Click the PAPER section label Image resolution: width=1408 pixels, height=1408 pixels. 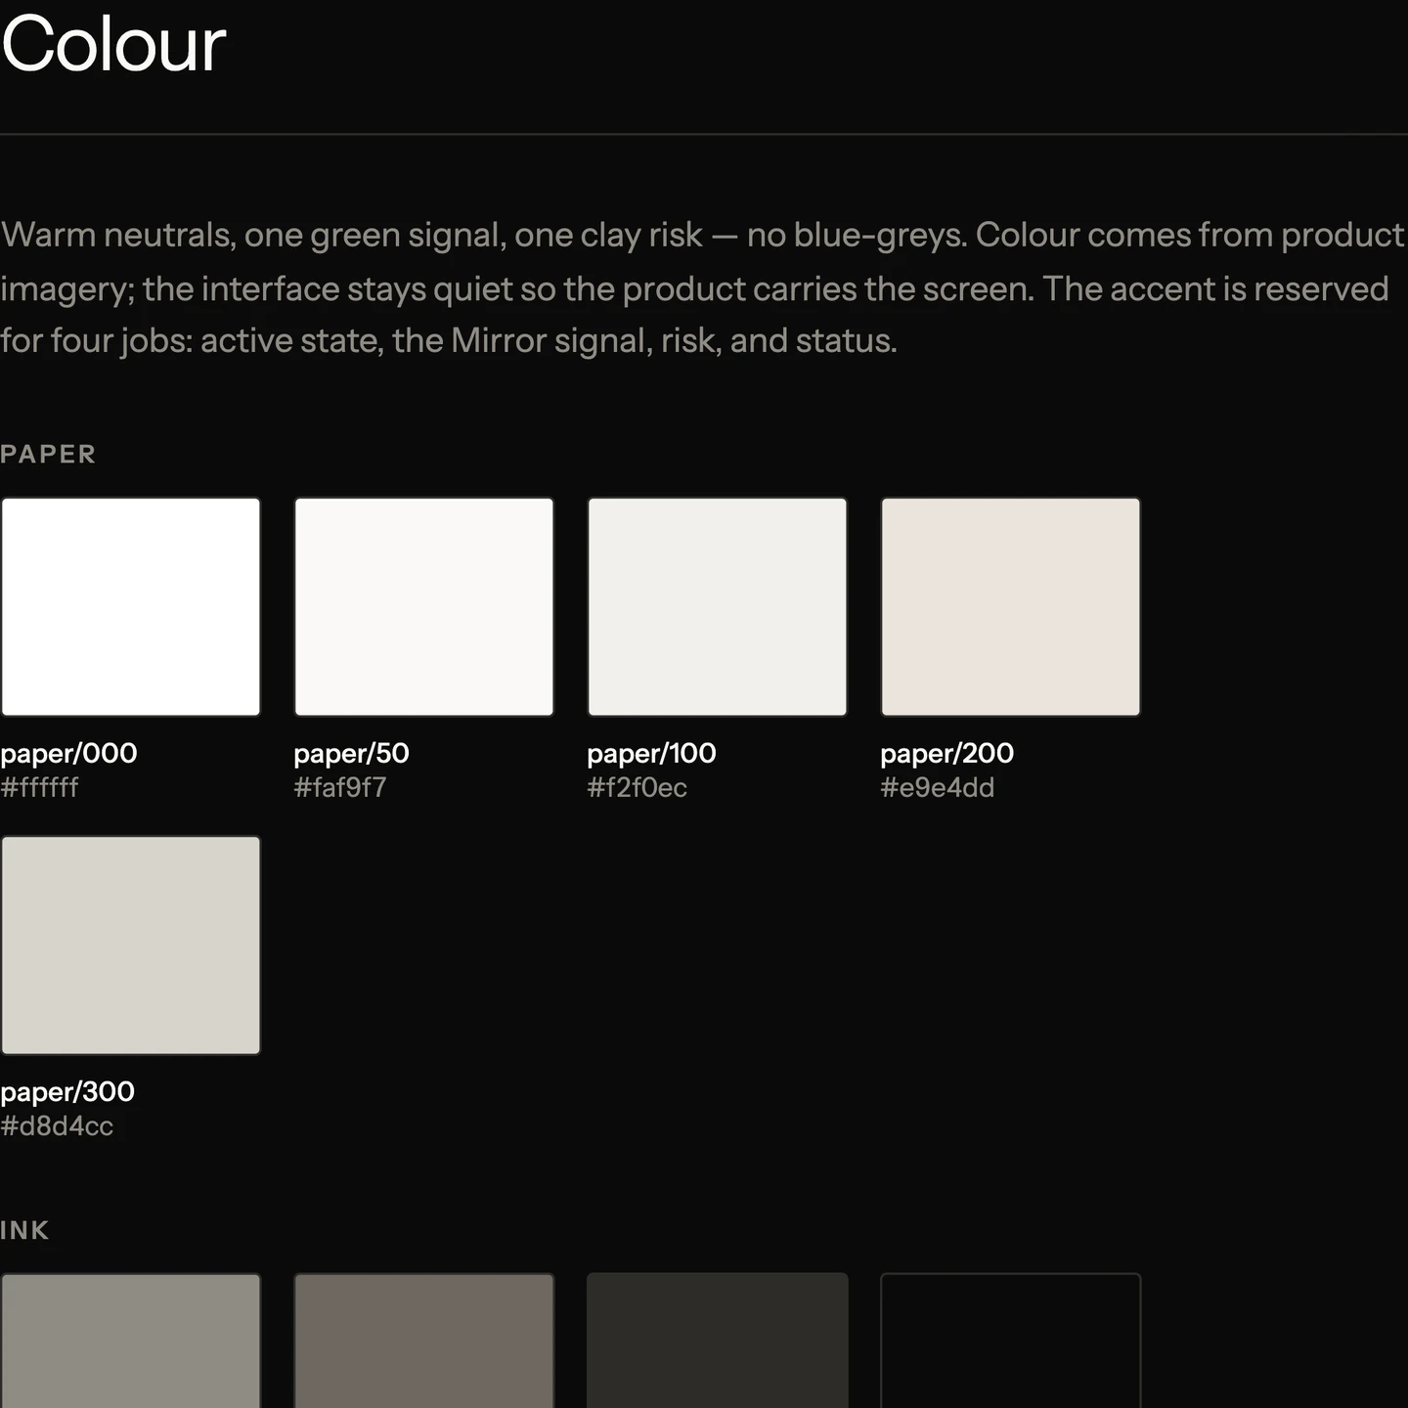[x=48, y=455]
